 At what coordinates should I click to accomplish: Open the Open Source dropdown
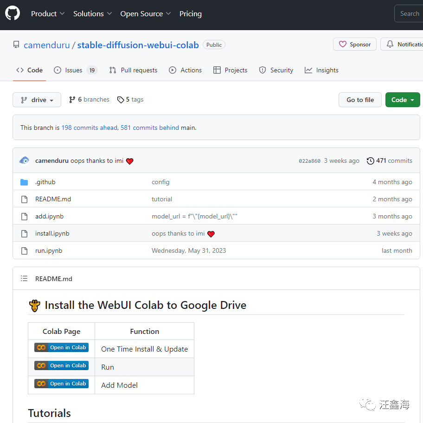146,14
